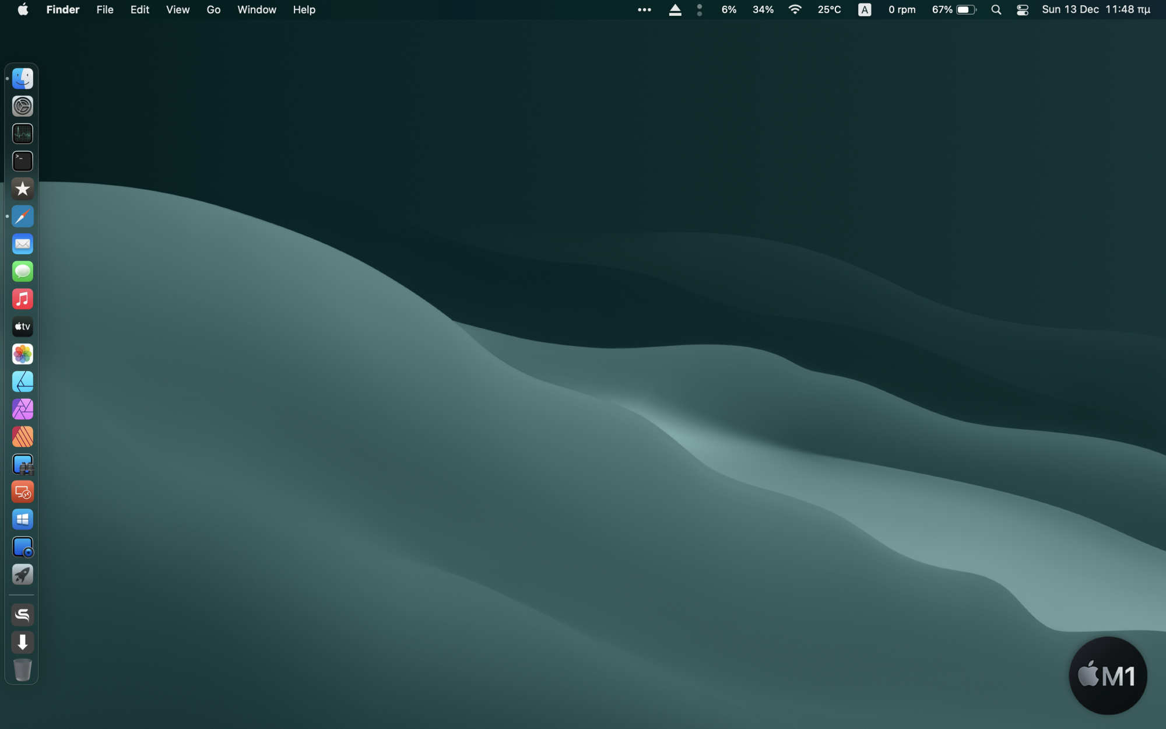Open Photos app in dock
The width and height of the screenshot is (1166, 729).
23,354
